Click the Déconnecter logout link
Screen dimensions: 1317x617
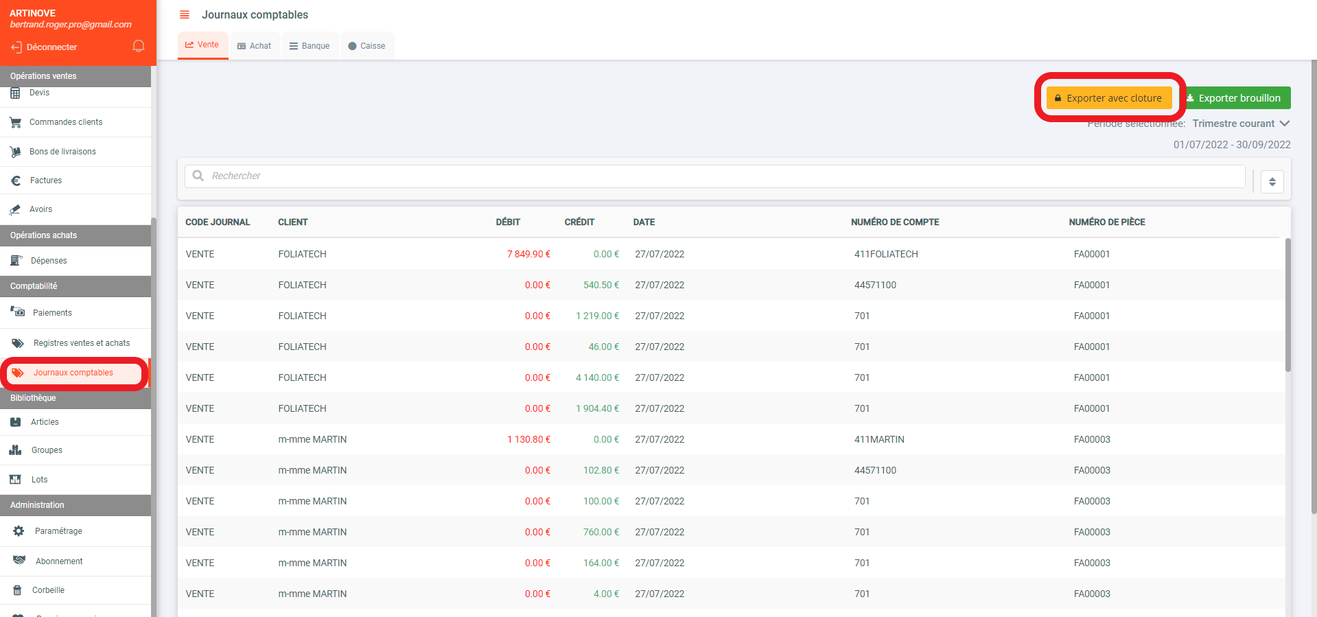(44, 47)
